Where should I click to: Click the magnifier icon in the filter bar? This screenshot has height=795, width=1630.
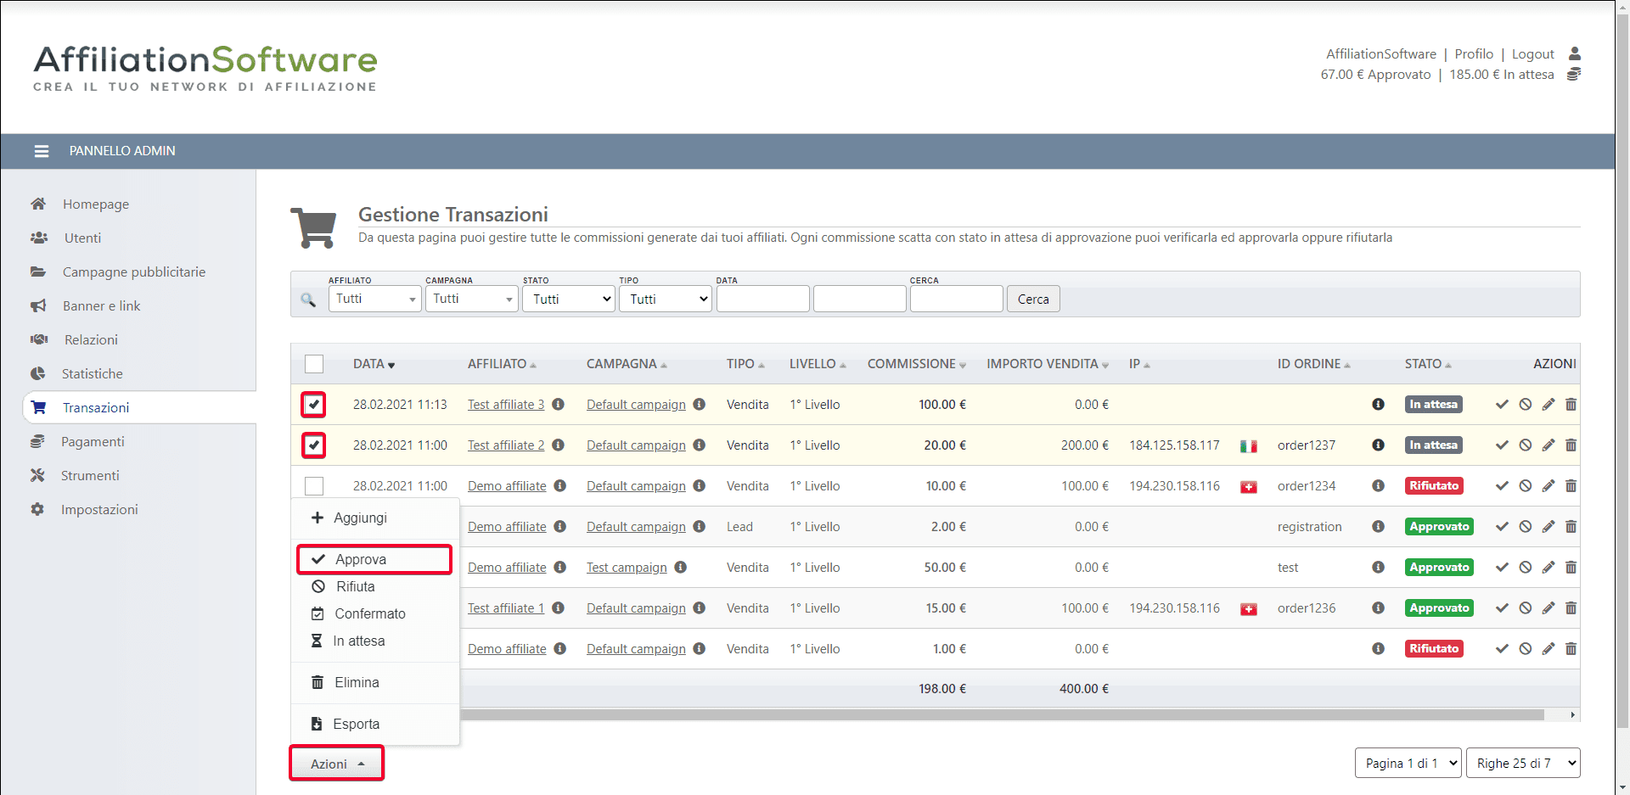point(308,300)
